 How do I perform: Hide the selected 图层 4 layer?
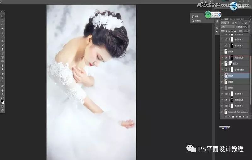(x=222, y=76)
